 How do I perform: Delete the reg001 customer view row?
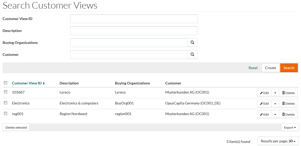tap(288, 114)
